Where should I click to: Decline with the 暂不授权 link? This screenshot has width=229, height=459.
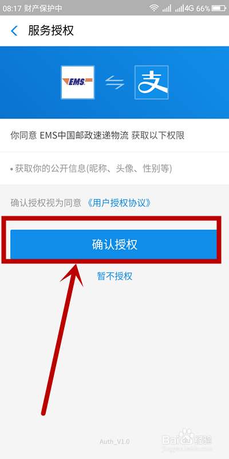pos(114,276)
